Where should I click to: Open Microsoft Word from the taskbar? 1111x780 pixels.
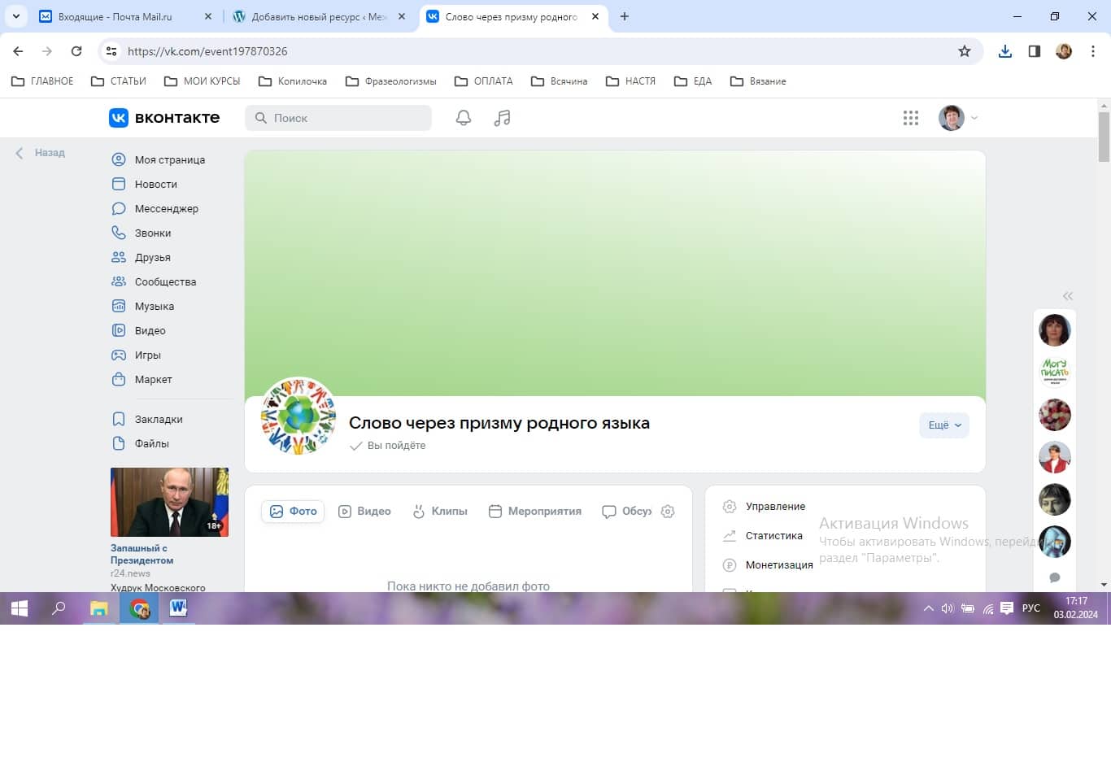(178, 608)
